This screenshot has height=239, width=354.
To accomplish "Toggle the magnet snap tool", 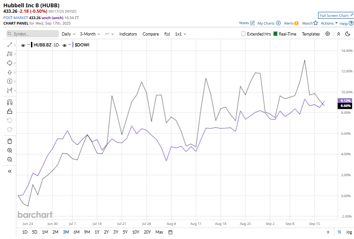I will (10, 102).
